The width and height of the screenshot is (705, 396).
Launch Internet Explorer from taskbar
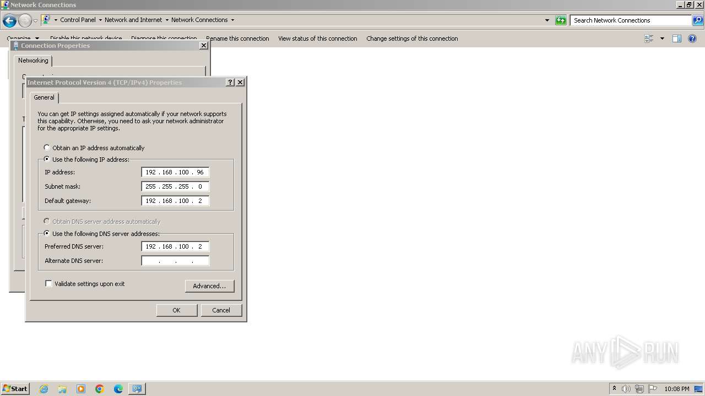tap(44, 389)
